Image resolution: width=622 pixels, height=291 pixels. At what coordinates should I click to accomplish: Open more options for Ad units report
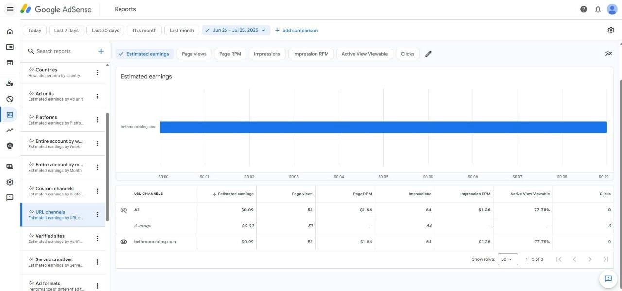tap(97, 96)
